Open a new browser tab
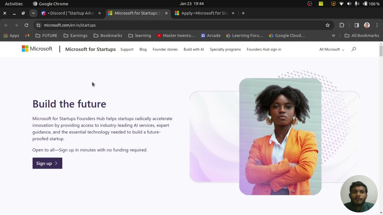Screen dimensions: 383x215 coord(243,13)
